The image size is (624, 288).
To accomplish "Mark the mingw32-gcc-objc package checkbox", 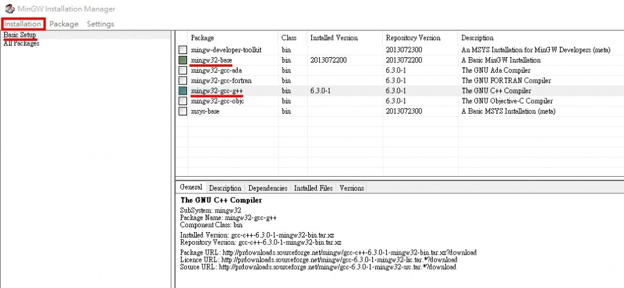I will pyautogui.click(x=183, y=101).
